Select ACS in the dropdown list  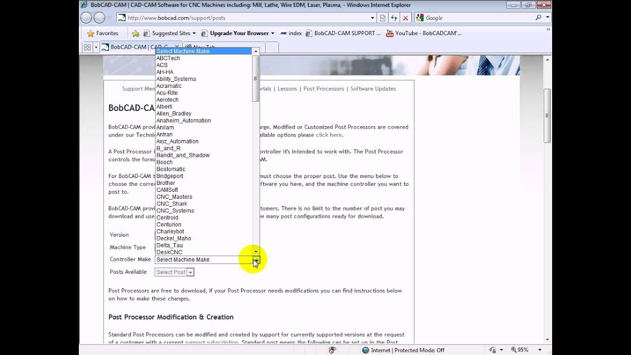click(203, 65)
